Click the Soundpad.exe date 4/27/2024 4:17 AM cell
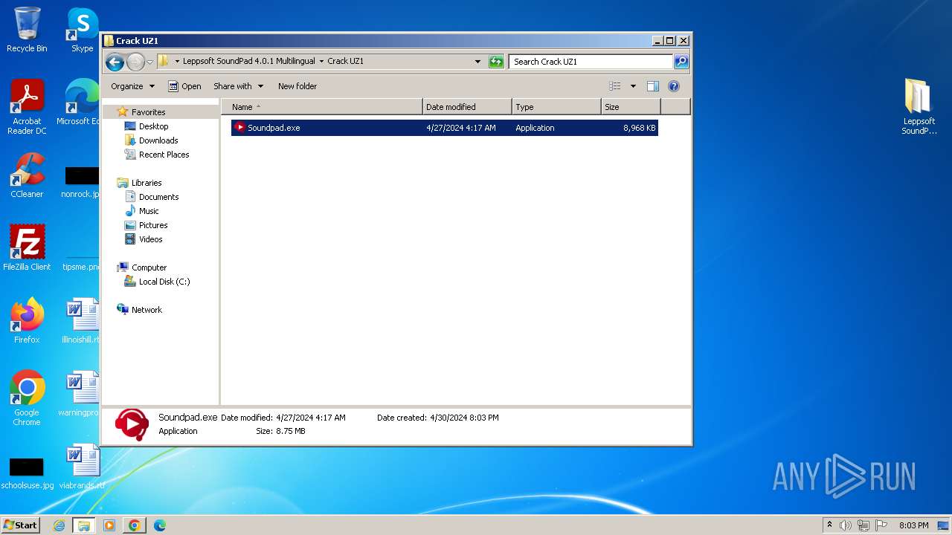The height and width of the screenshot is (535, 952). pos(461,128)
